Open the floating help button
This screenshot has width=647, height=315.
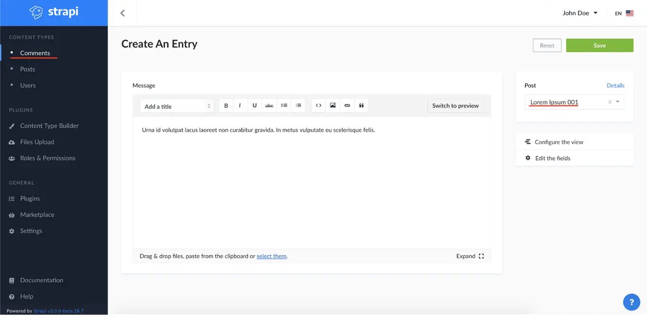pos(631,302)
